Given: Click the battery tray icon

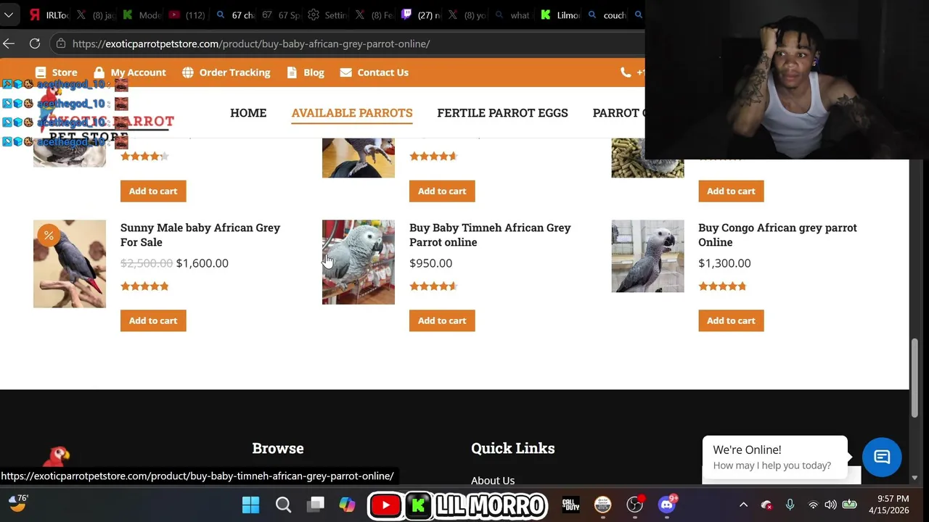Looking at the screenshot, I should pyautogui.click(x=849, y=505).
